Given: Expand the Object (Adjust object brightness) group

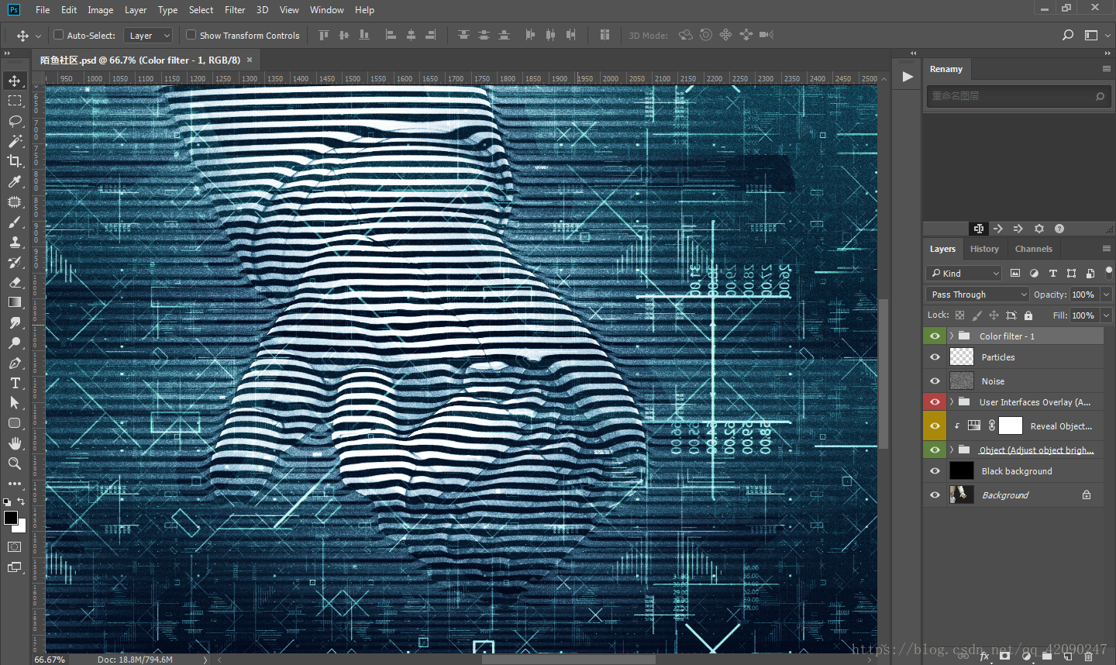Looking at the screenshot, I should click(x=952, y=450).
